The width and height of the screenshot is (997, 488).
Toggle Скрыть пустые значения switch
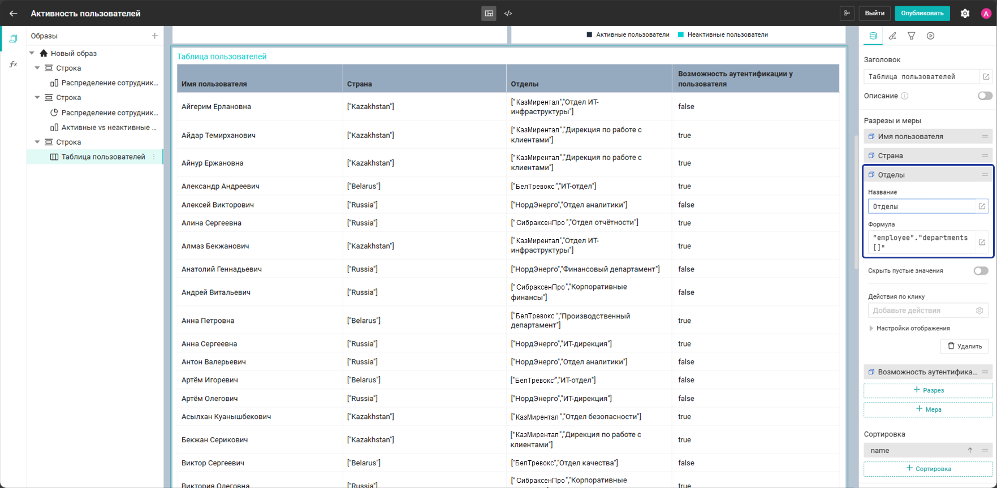981,271
